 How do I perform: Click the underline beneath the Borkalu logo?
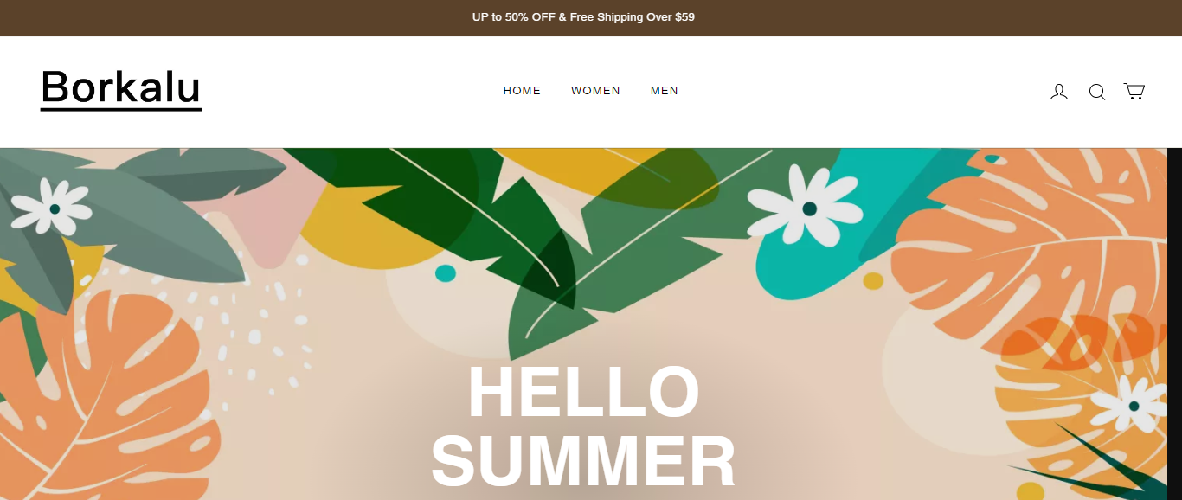point(121,109)
